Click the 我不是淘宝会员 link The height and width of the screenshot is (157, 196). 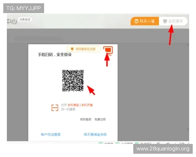point(95,134)
